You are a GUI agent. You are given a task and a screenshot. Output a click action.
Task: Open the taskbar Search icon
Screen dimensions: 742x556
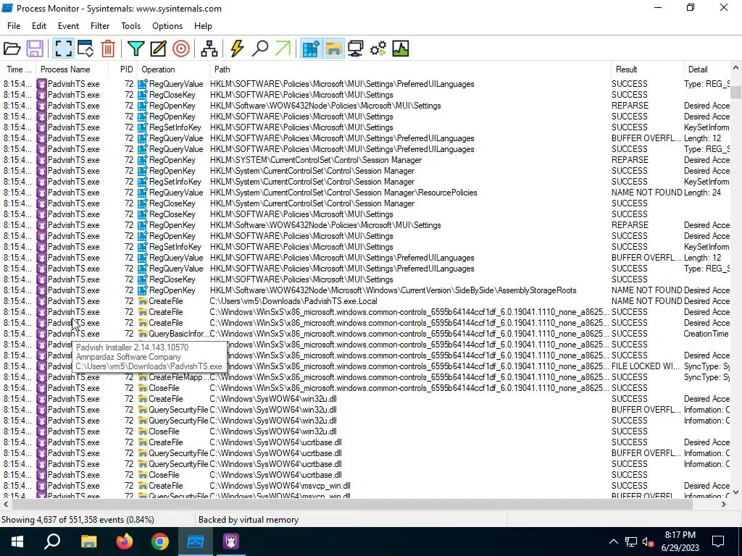52,542
